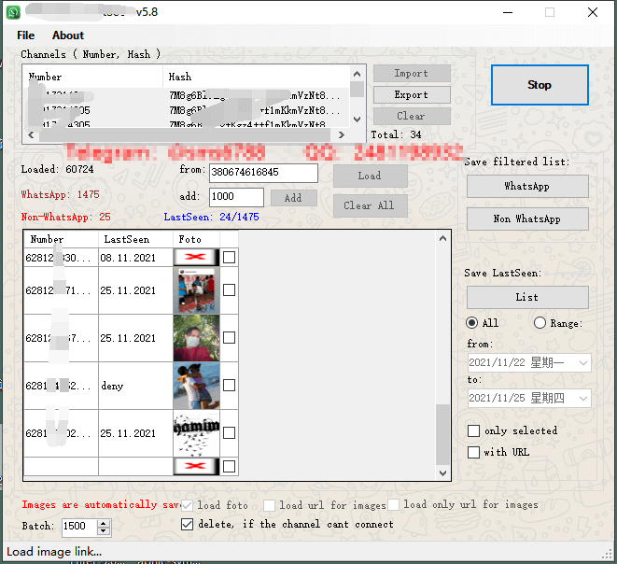Click the Foto column header
617x564 pixels.
(196, 239)
